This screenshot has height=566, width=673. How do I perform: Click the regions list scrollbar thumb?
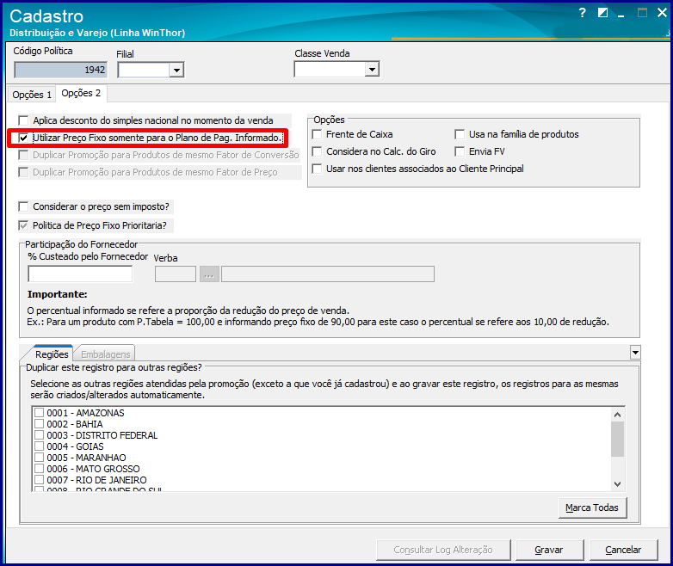[617, 440]
